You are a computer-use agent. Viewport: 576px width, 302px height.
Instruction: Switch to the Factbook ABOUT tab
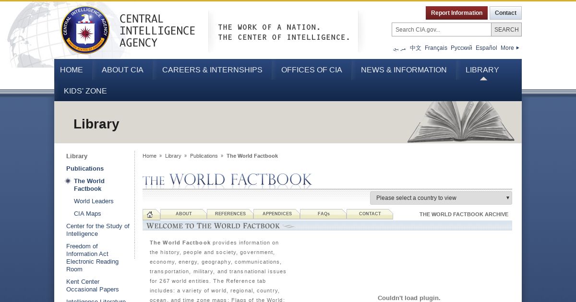click(183, 214)
